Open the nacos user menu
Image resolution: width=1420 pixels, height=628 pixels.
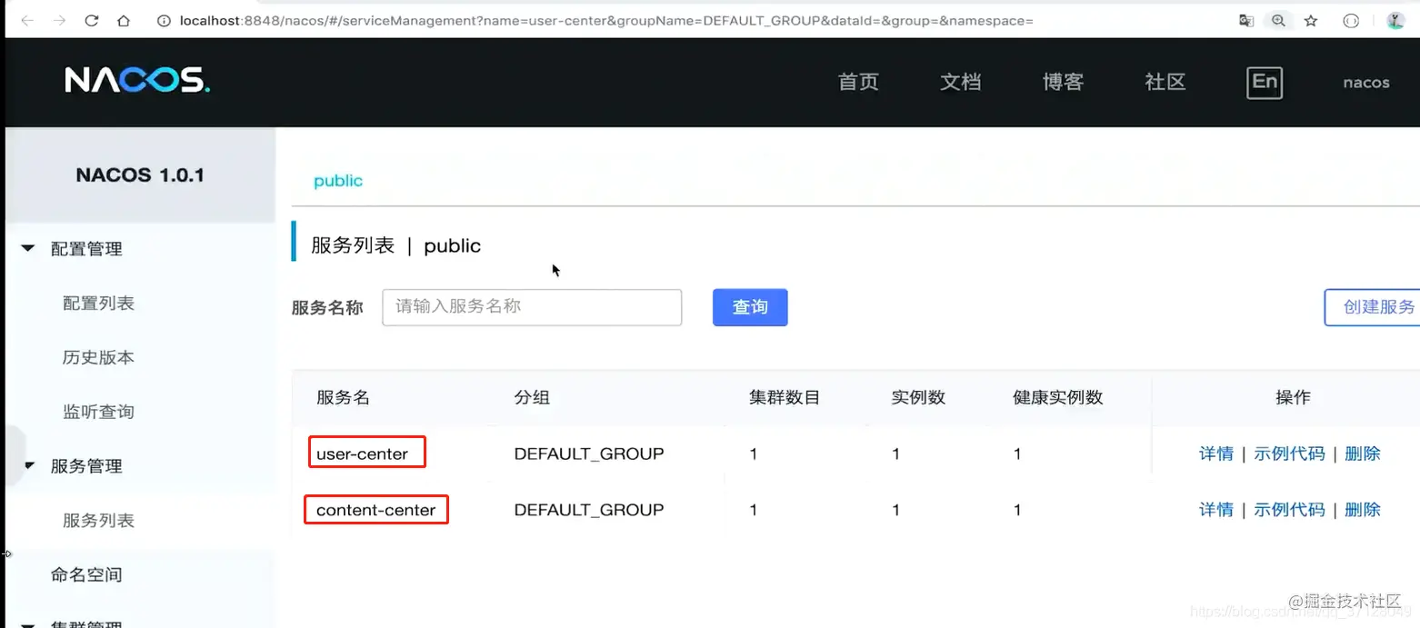[x=1366, y=83]
